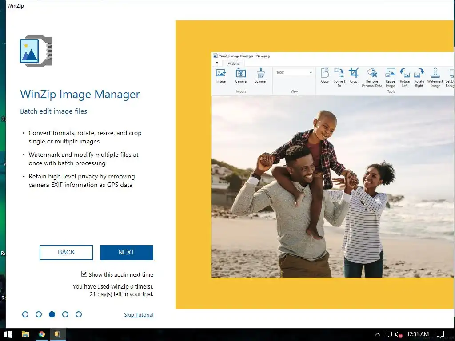Launch Google Chrome from the taskbar

pos(42,334)
